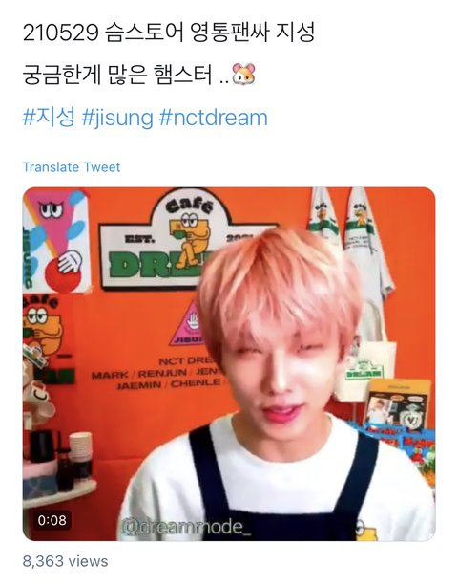Click the hamster emoji in the tweet
This screenshot has height=587, width=458.
point(244,75)
